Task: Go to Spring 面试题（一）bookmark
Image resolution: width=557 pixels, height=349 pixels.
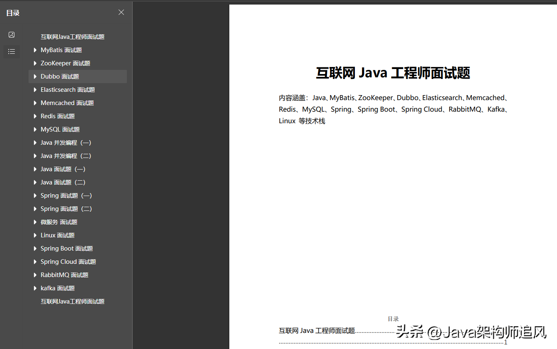Action: click(x=67, y=196)
